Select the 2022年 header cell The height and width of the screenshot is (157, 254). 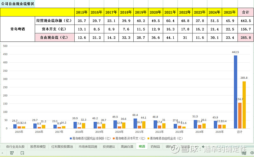tap(185, 12)
